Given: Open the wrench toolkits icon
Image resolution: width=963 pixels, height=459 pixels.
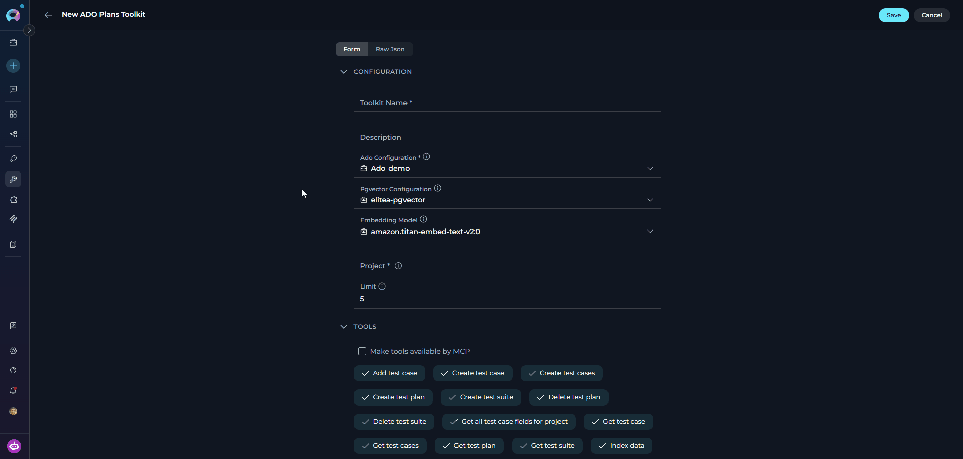Looking at the screenshot, I should [13, 179].
